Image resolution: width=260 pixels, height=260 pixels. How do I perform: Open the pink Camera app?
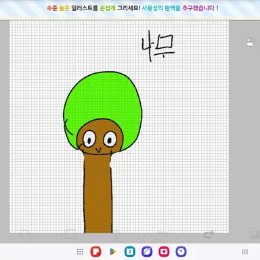pos(164,252)
